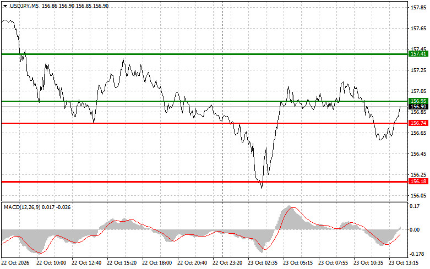Click the chart dropdown triangle beside USDJPY
Screen dimensions: 430x269
click(x=5, y=6)
